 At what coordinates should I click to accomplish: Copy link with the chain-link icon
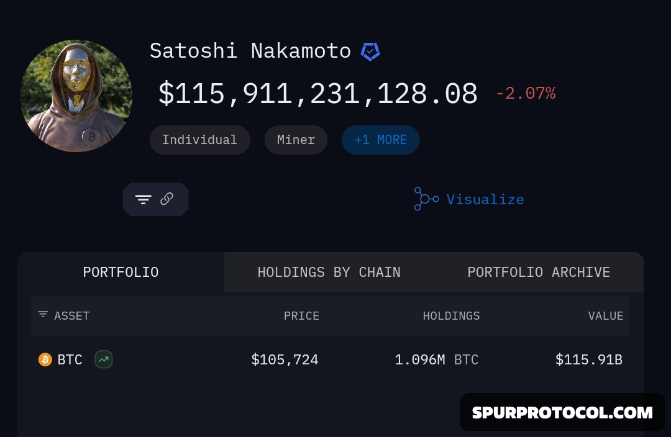tap(167, 199)
